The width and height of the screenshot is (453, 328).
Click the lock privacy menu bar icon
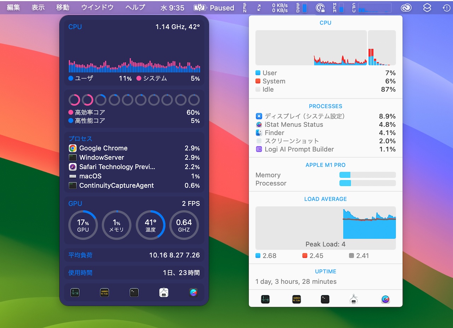pyautogui.click(x=320, y=7)
